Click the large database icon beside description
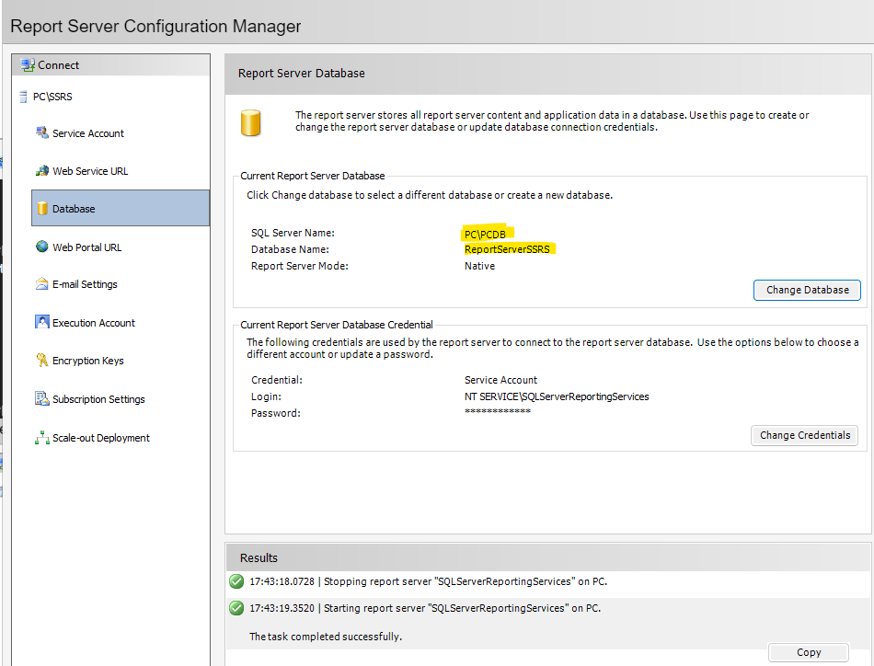This screenshot has height=666, width=874. 251,122
